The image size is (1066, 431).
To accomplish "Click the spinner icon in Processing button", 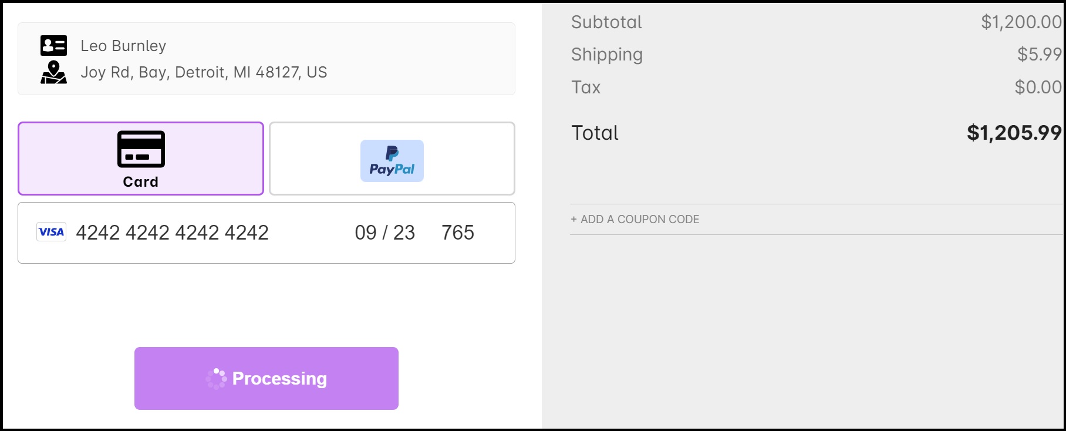I will coord(216,379).
